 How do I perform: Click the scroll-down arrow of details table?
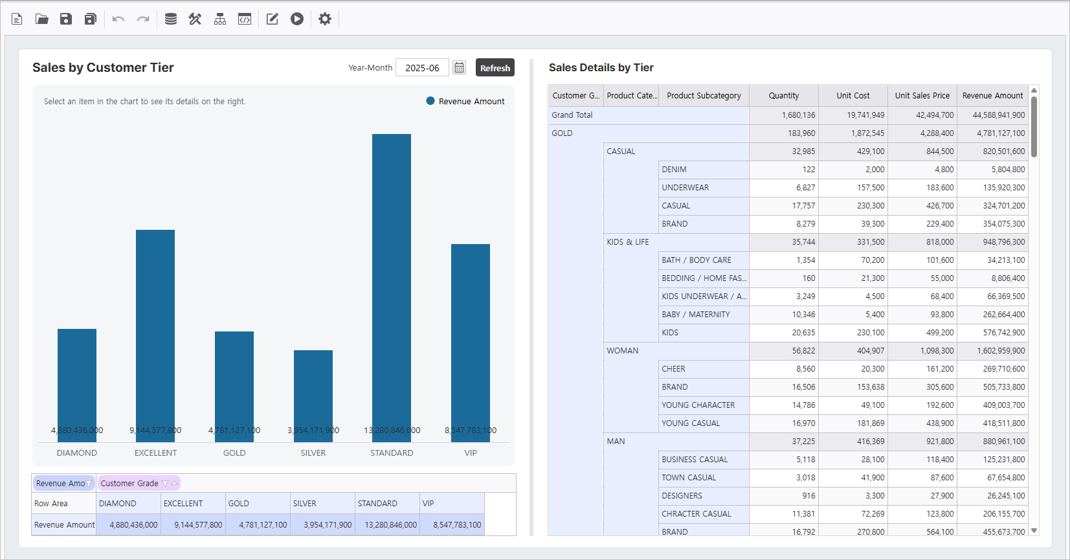point(1034,530)
